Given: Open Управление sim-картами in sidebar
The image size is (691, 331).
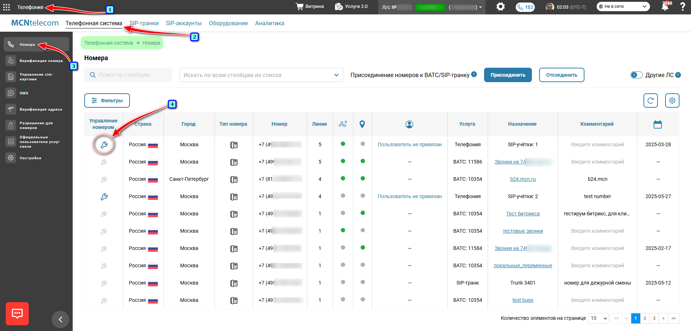Looking at the screenshot, I should tap(36, 77).
